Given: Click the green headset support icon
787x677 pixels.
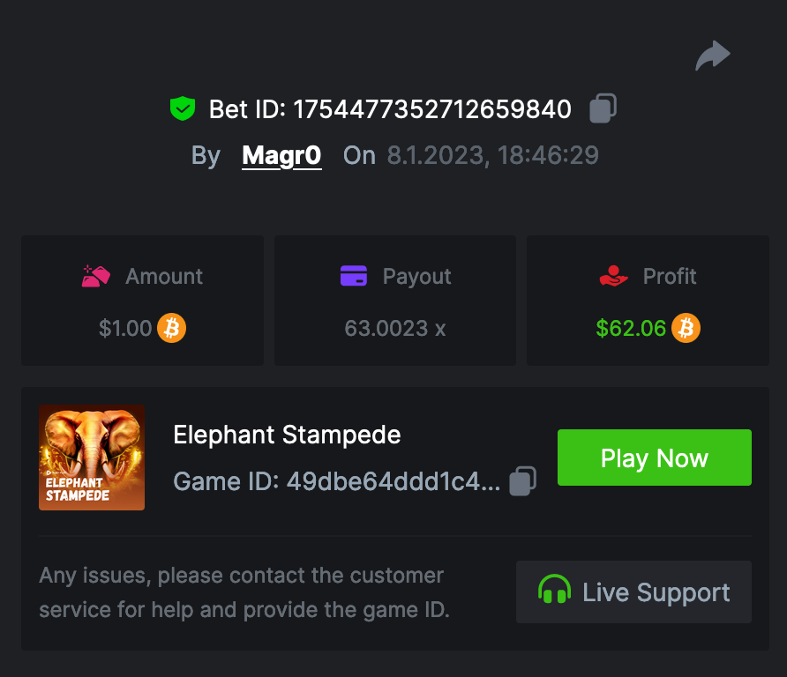Looking at the screenshot, I should [x=554, y=591].
